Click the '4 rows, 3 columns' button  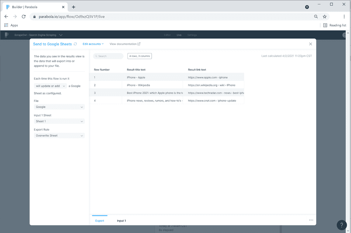coord(139,56)
